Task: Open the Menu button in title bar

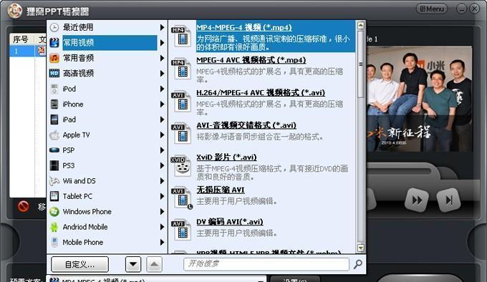Action: (x=432, y=9)
